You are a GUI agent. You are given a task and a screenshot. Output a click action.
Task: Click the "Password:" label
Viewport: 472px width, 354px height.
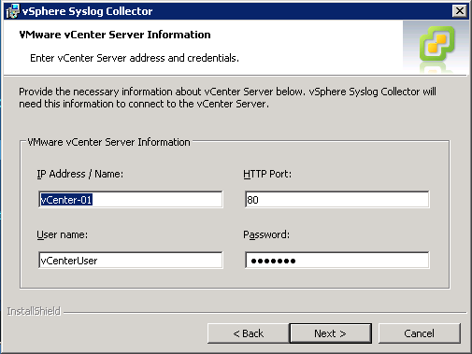tap(266, 234)
